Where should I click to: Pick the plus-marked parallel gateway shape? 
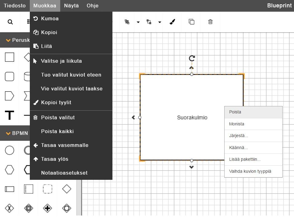[48, 208]
